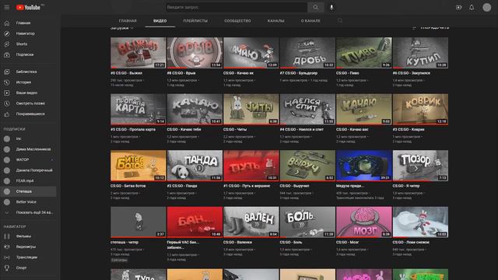This screenshot has height=280, width=498.
Task: Open the ВАЛЕНКИ boots video thumbnail
Action: [251, 222]
